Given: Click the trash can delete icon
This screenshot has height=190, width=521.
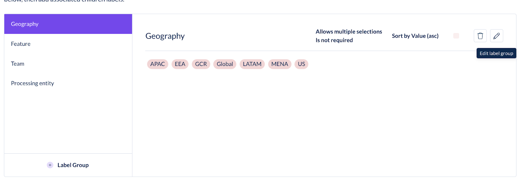Looking at the screenshot, I should [x=480, y=36].
